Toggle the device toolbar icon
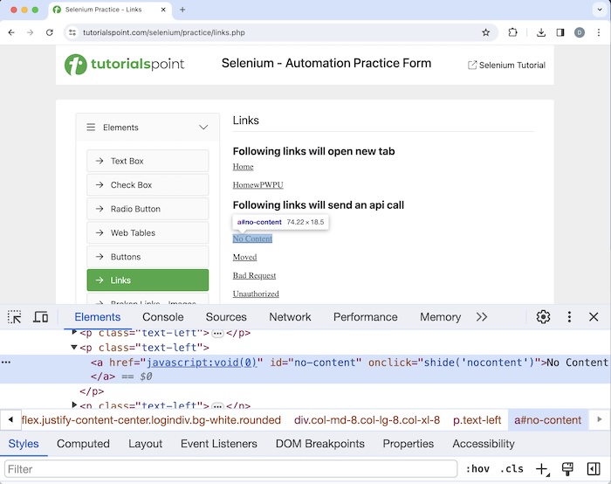The image size is (611, 484). coord(40,317)
